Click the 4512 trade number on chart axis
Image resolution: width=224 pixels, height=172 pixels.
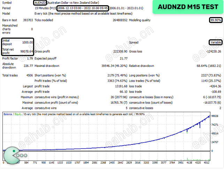207,163
